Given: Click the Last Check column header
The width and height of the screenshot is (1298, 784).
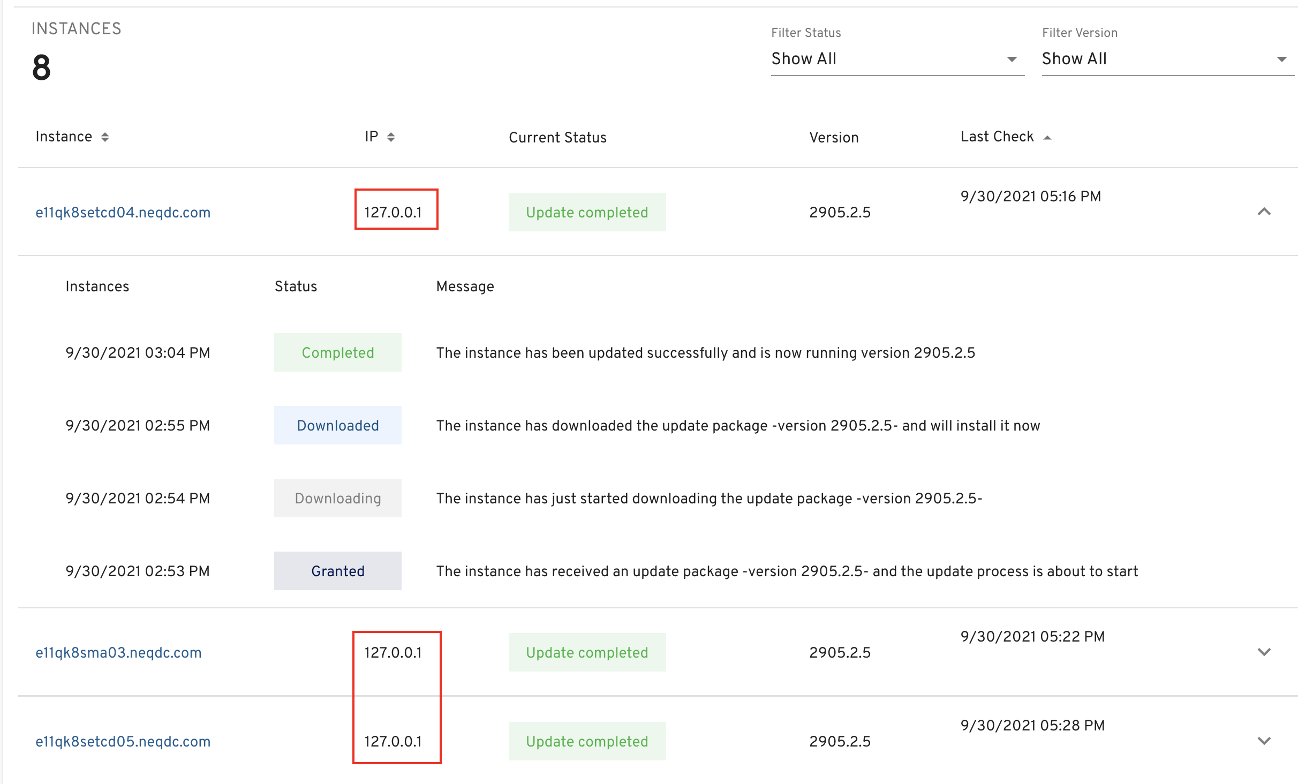Looking at the screenshot, I should 997,137.
